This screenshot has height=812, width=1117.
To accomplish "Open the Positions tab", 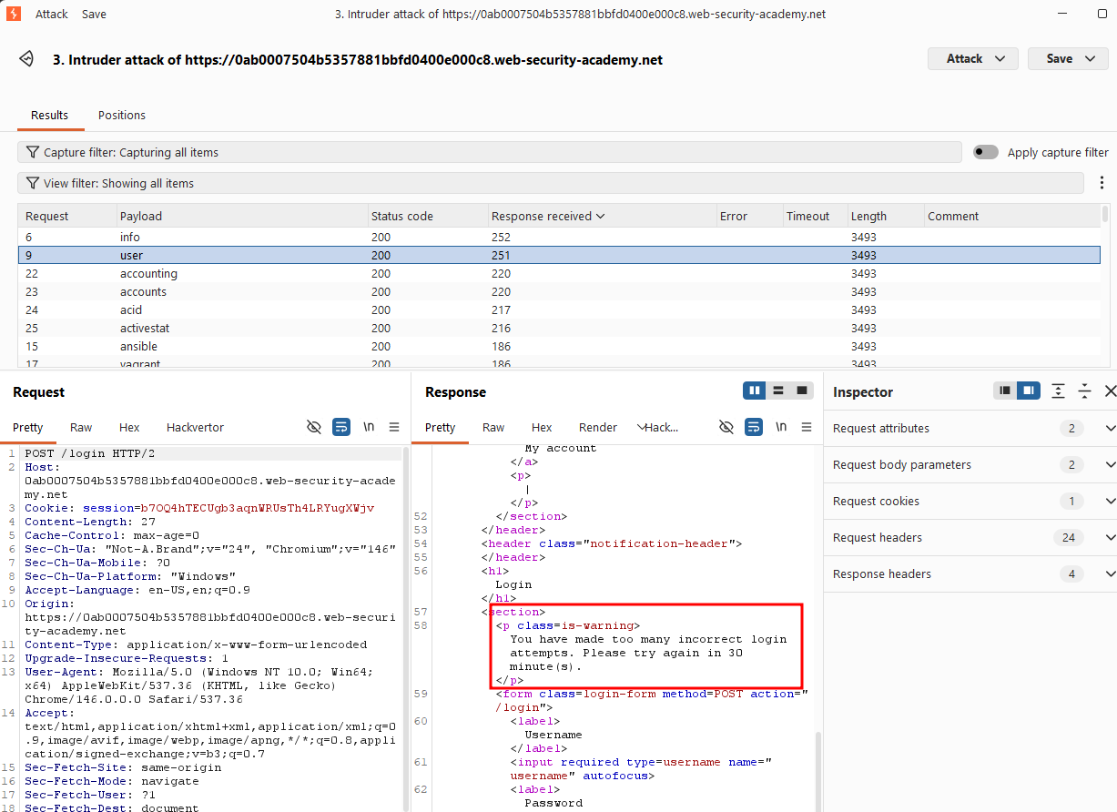I will pyautogui.click(x=122, y=115).
